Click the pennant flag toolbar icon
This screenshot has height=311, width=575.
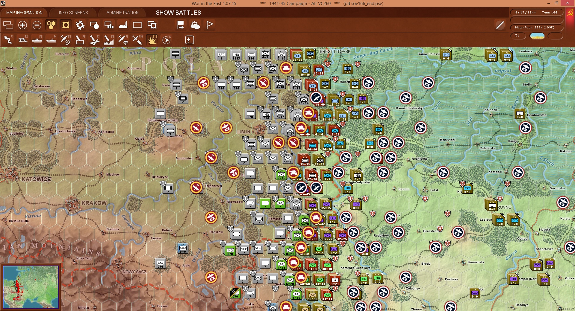(210, 25)
